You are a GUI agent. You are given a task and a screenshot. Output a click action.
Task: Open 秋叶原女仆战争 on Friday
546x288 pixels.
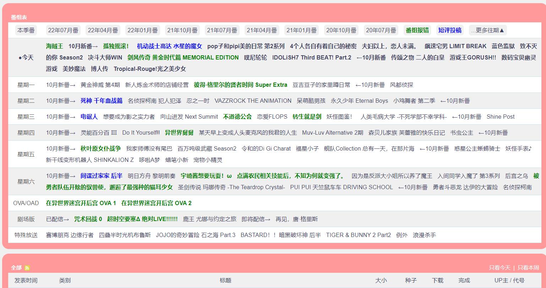(x=101, y=148)
